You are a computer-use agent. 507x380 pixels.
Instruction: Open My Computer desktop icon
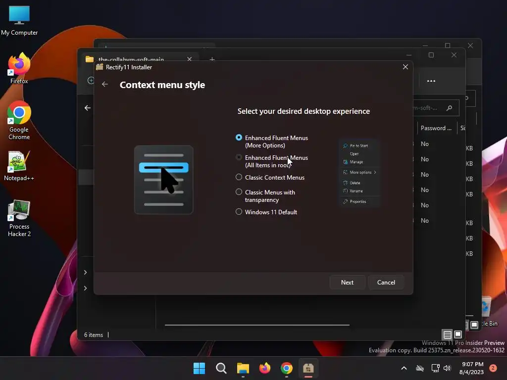click(19, 21)
